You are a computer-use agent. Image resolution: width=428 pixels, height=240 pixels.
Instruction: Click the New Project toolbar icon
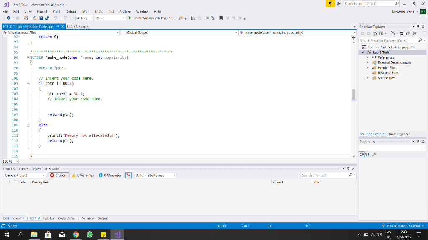click(x=26, y=18)
